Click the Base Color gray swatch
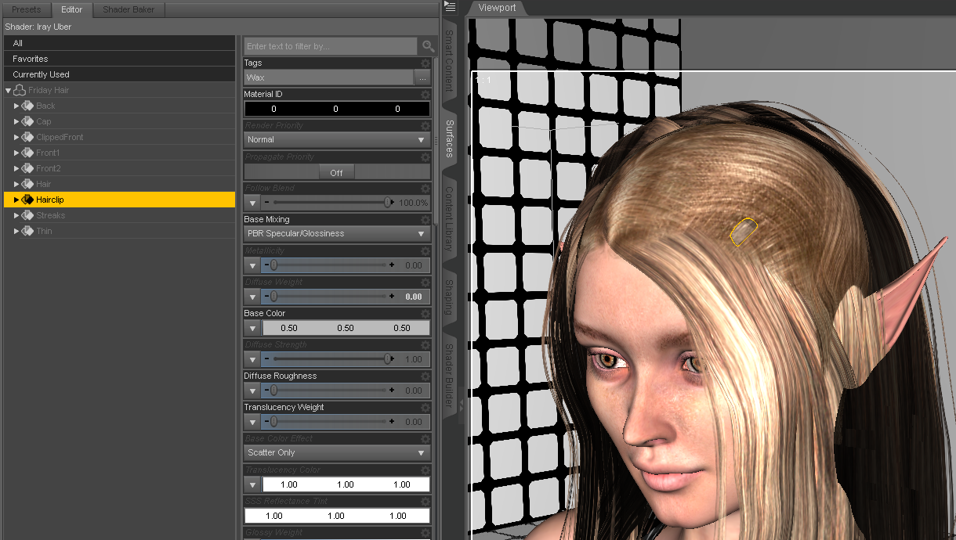Image resolution: width=956 pixels, height=540 pixels. pos(346,328)
